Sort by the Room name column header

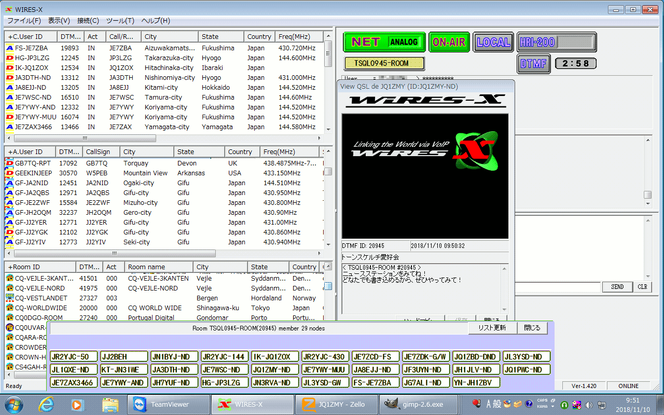[x=159, y=267]
